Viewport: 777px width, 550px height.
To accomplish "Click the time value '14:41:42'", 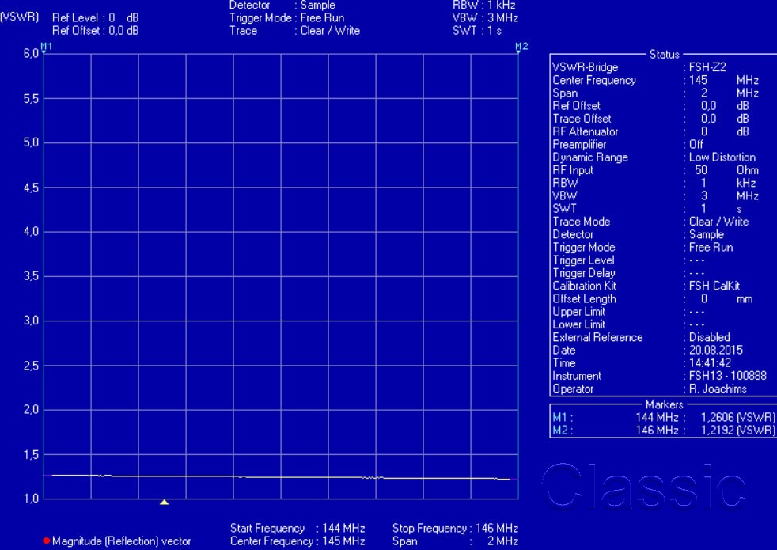I will tap(710, 363).
